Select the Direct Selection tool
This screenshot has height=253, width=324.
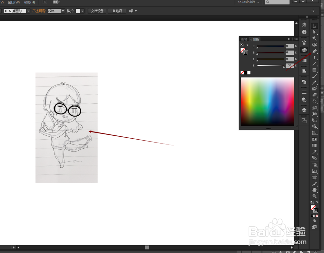pyautogui.click(x=314, y=32)
